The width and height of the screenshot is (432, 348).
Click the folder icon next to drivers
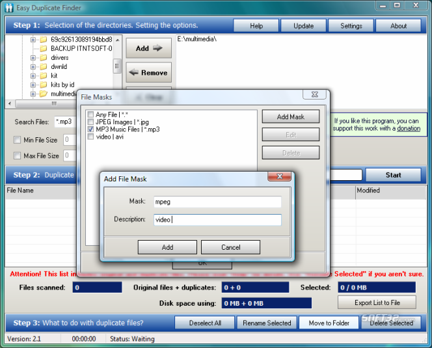click(x=43, y=58)
